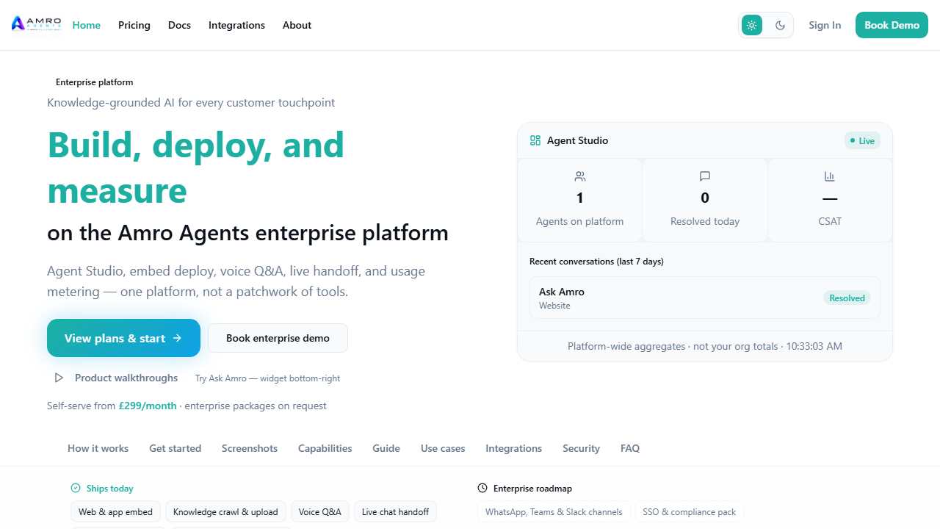Click the Agent Studio grid icon
940x529 pixels.
(535, 140)
